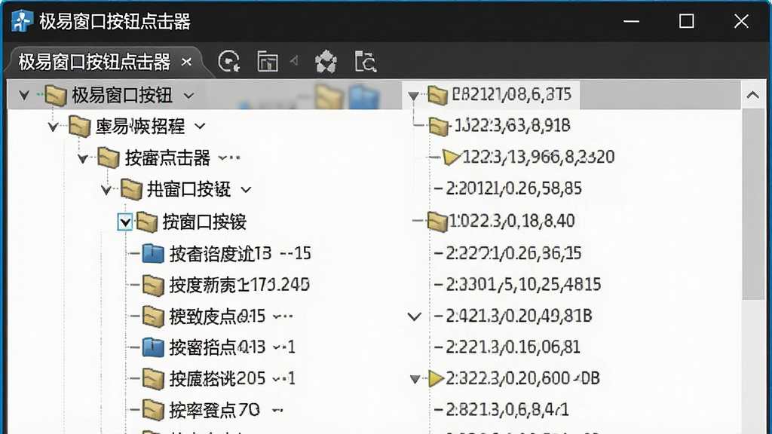Click blurred tan folder icon in header

pyautogui.click(x=329, y=96)
